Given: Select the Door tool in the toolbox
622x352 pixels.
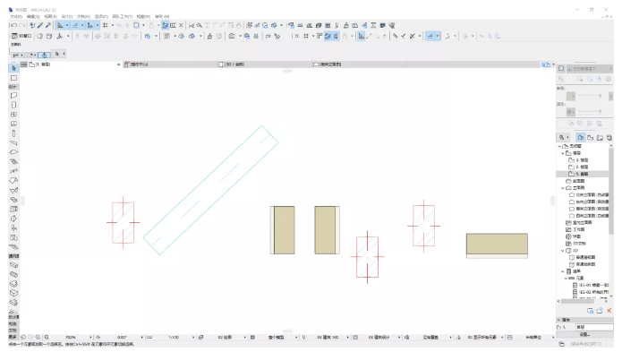Looking at the screenshot, I should (13, 105).
